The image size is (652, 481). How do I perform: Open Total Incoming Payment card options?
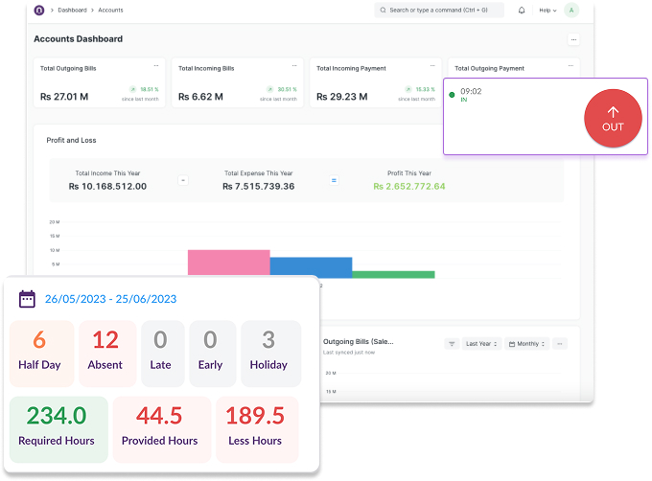[x=432, y=66]
